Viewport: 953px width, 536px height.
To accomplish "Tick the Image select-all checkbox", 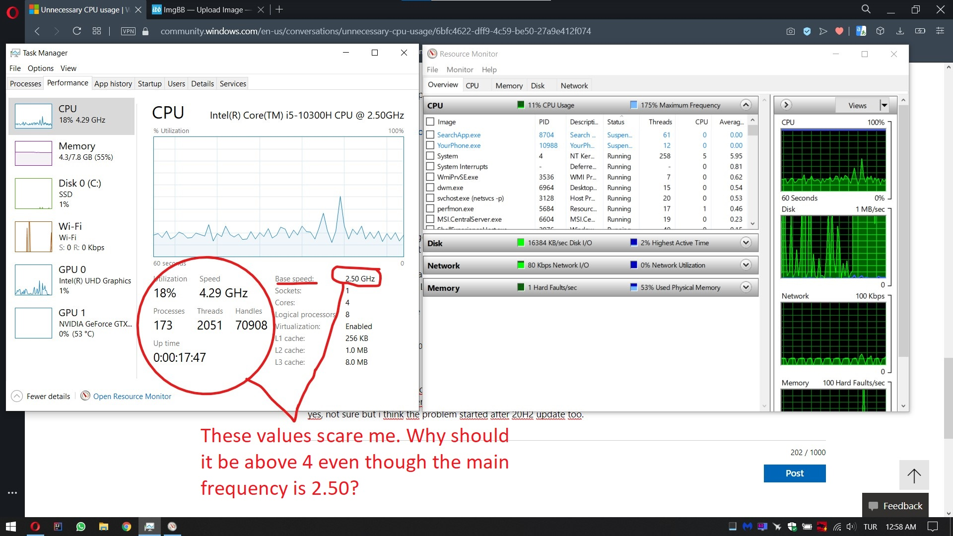I will pyautogui.click(x=430, y=122).
